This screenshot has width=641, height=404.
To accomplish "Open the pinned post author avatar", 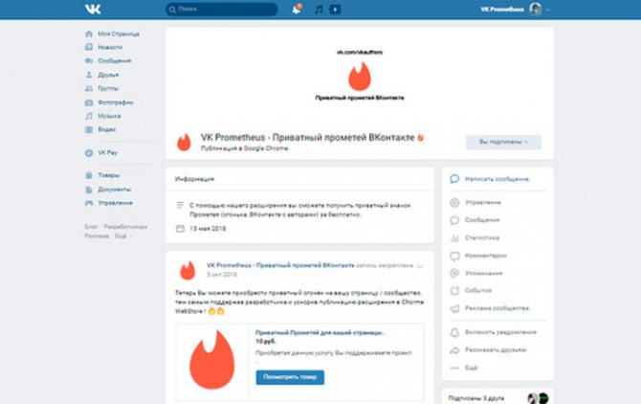I will [x=188, y=270].
